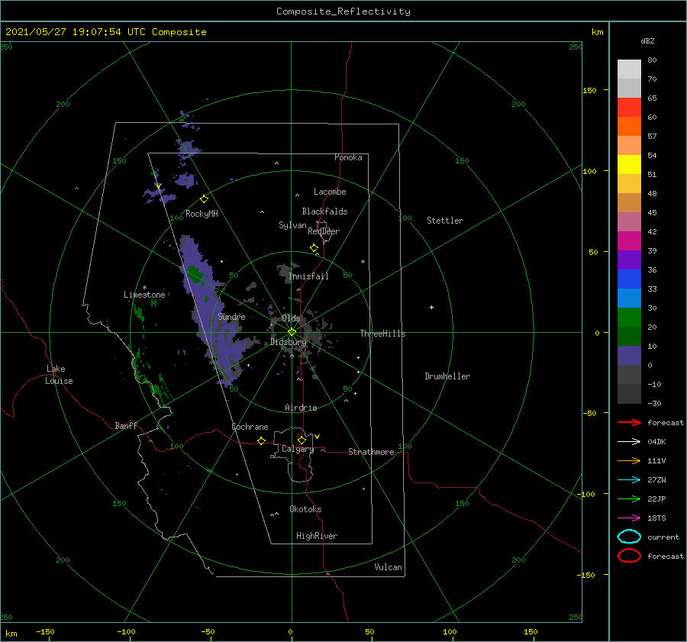687x642 pixels.
Task: Click the Sundre town label
Action: (x=231, y=317)
